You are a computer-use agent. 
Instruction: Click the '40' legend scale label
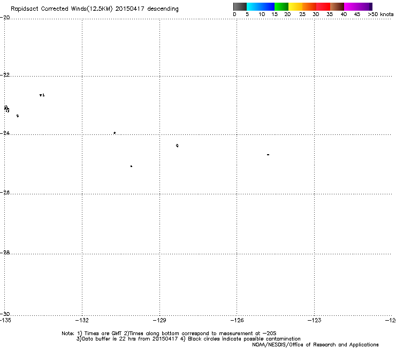click(344, 14)
